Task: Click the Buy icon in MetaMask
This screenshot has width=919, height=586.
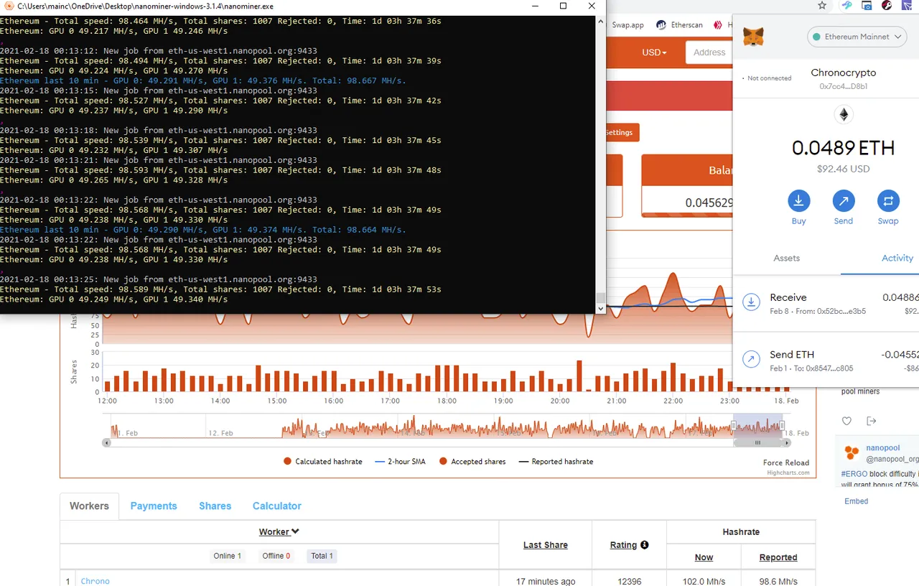Action: coord(799,200)
